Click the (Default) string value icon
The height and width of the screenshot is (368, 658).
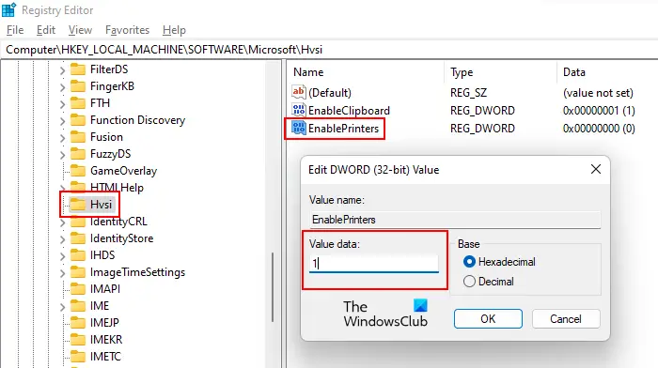[298, 92]
